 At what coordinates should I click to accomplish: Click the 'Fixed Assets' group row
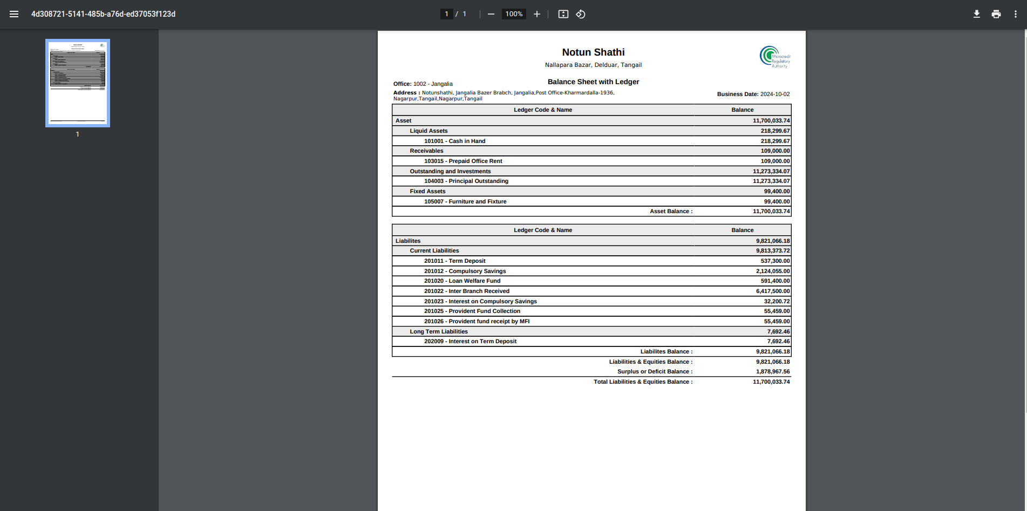pos(591,192)
